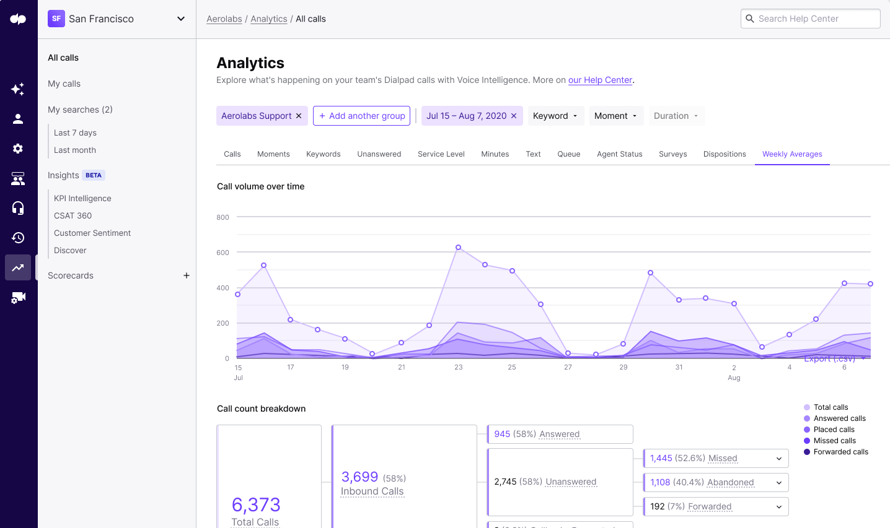
Task: Click the Dialpad logo at top left
Action: [18, 19]
